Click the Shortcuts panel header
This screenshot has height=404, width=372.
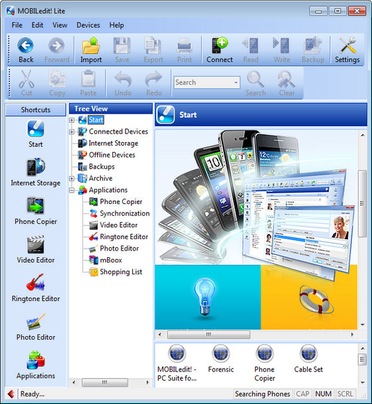(x=36, y=110)
